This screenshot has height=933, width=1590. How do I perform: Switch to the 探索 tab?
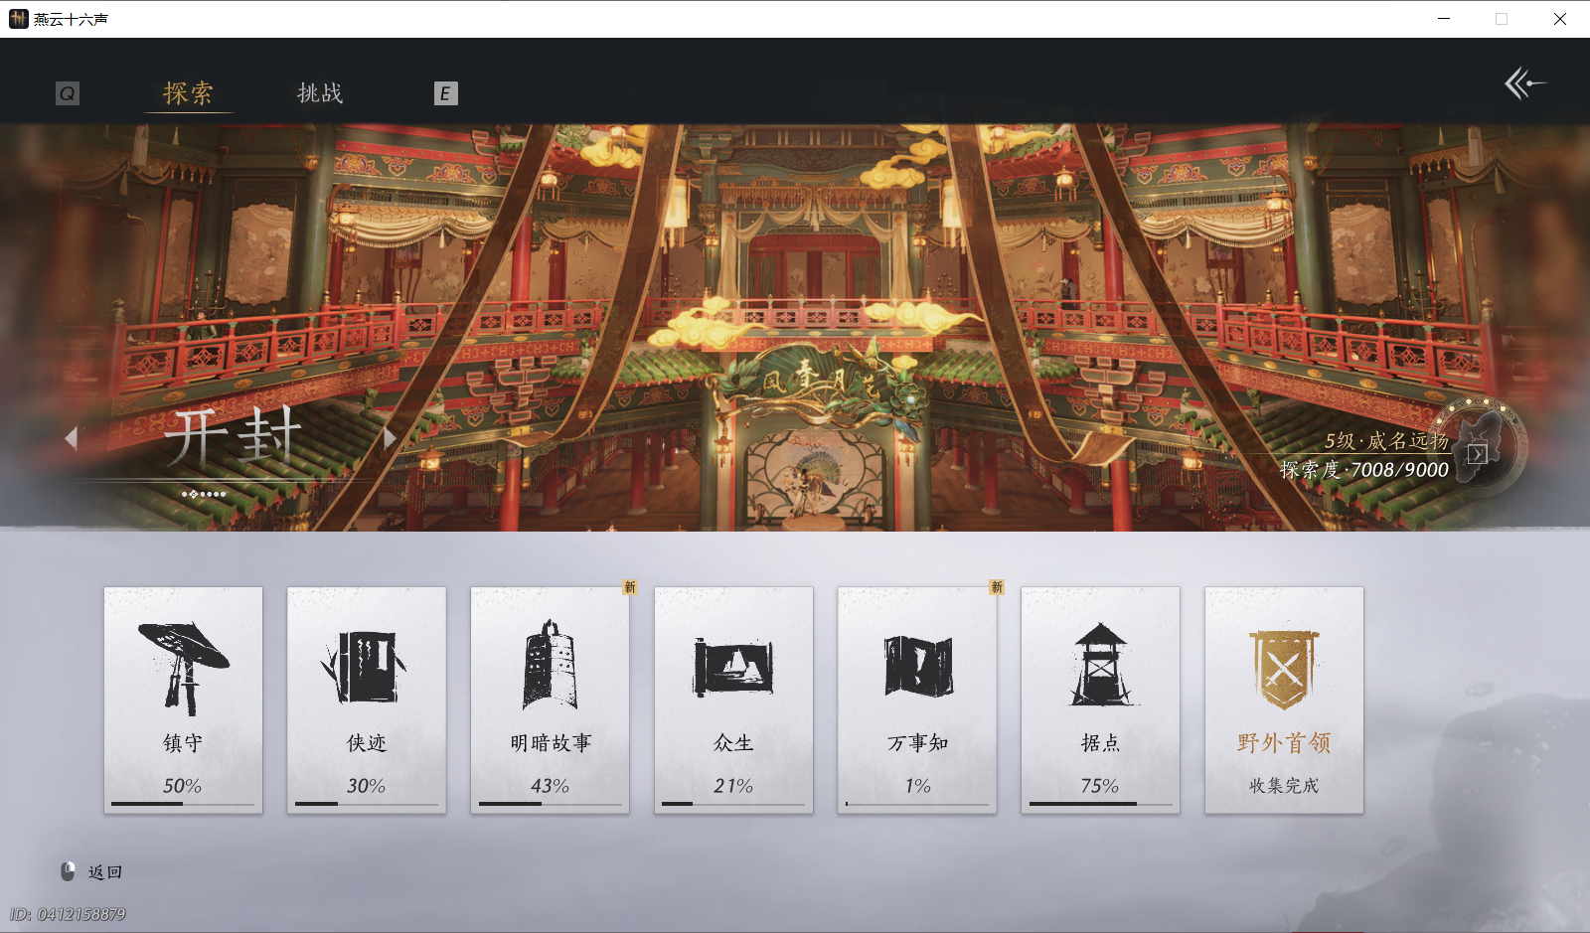[x=188, y=92]
